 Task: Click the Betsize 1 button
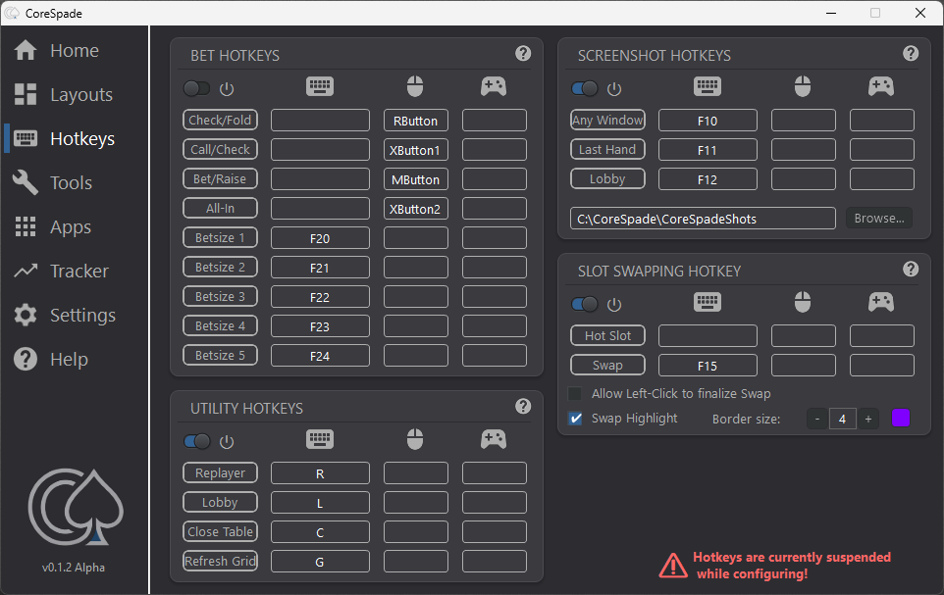221,237
